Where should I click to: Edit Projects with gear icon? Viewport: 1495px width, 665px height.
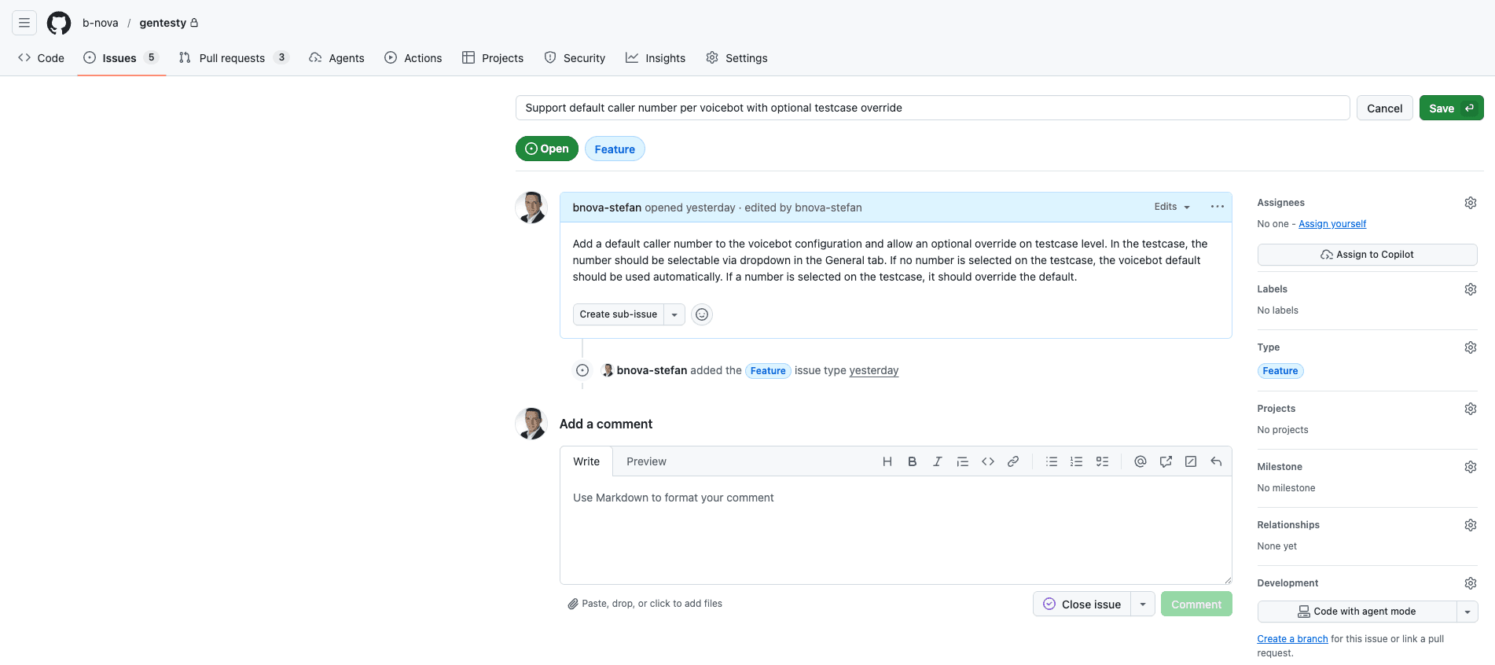tap(1471, 409)
